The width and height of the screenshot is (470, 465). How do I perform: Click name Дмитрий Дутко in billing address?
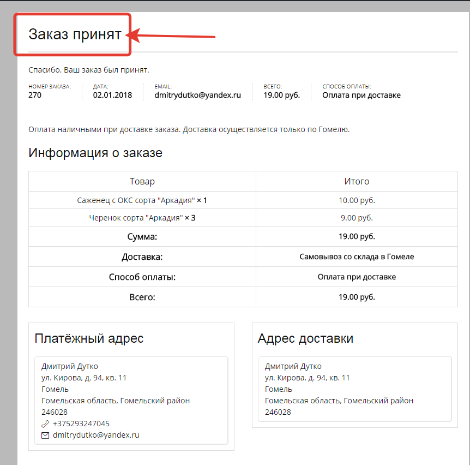pos(70,366)
